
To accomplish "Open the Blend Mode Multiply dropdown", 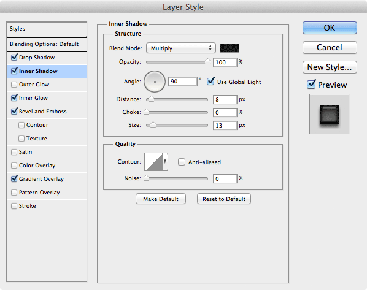I will (x=180, y=48).
